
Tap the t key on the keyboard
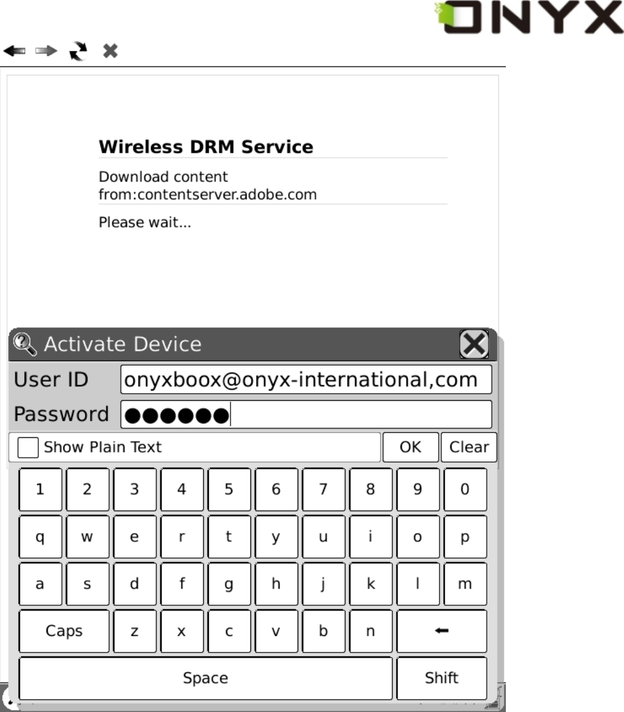(x=229, y=537)
